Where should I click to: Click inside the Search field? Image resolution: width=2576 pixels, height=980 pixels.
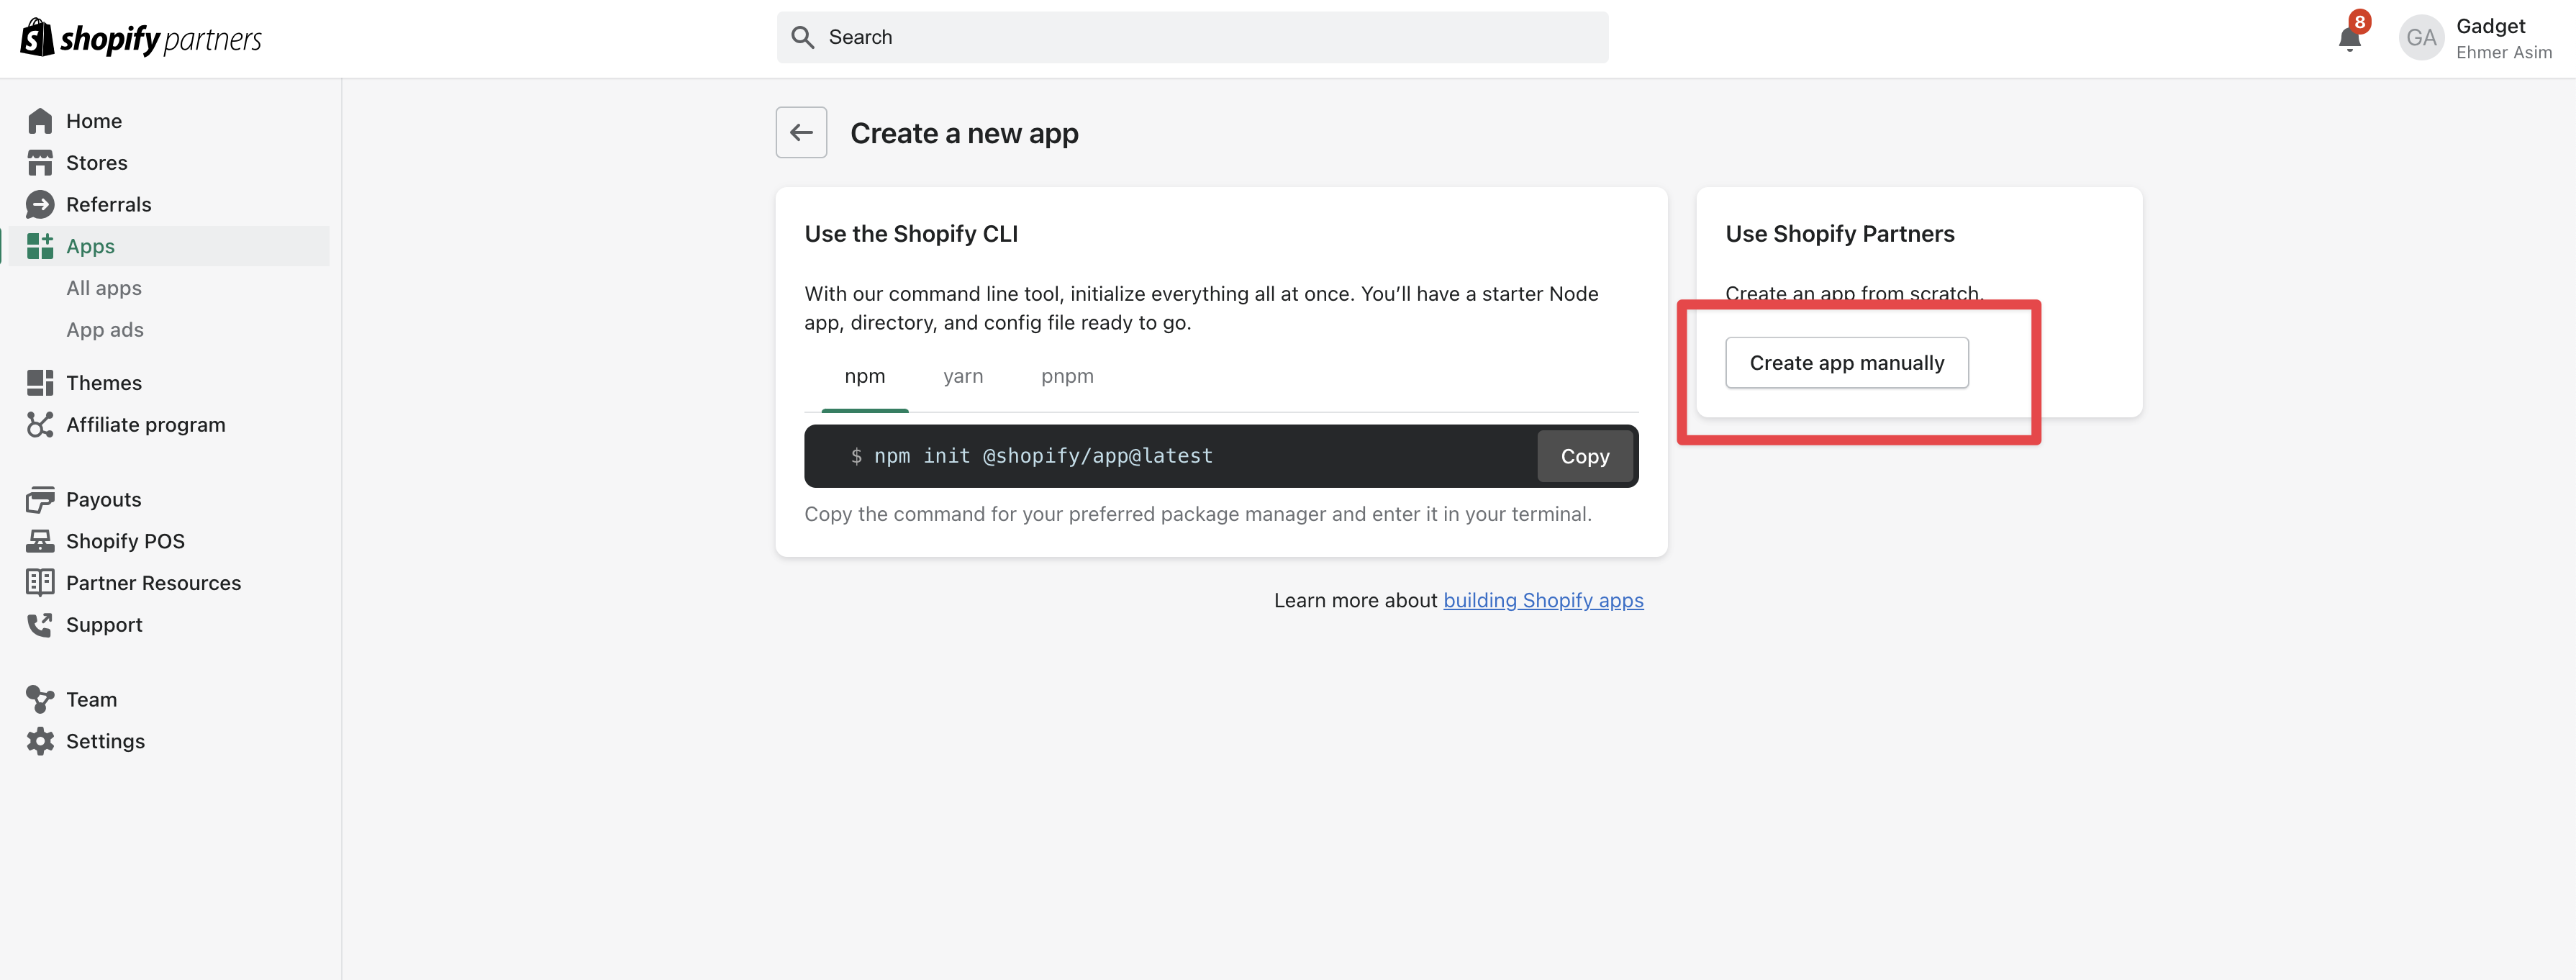(1190, 37)
